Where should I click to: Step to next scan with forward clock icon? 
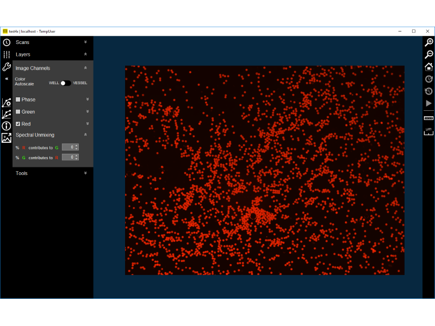(429, 79)
